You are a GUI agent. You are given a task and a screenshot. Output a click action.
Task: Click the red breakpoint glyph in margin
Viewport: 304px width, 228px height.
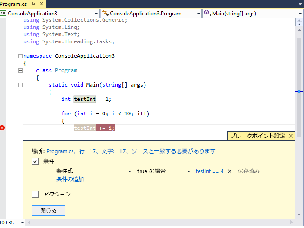(x=2, y=128)
